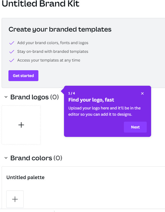
Task: Click the Create your branded templates heading
Action: point(60,29)
